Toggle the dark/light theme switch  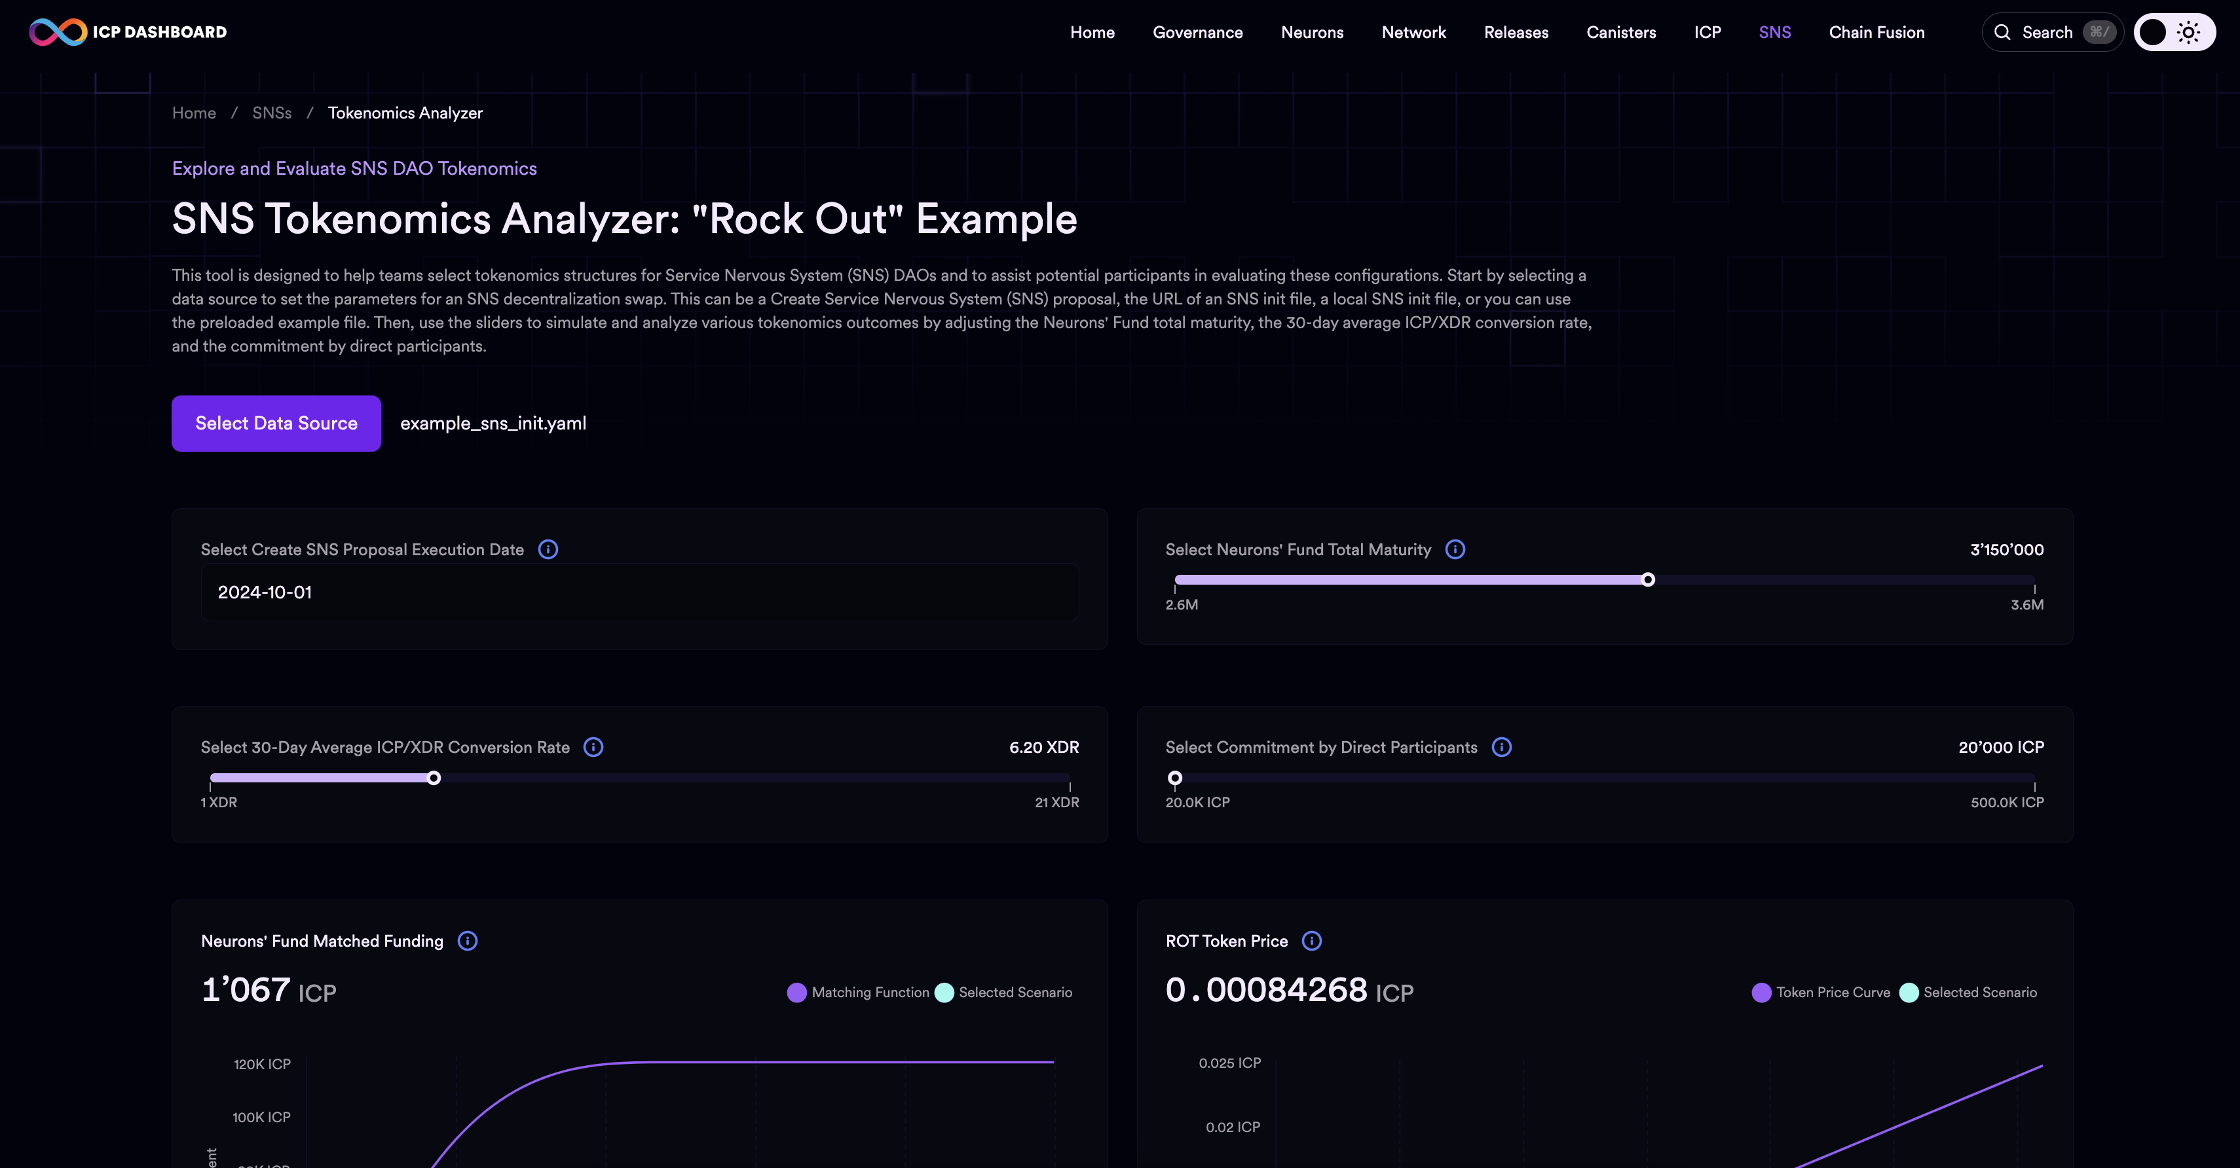(x=2174, y=32)
